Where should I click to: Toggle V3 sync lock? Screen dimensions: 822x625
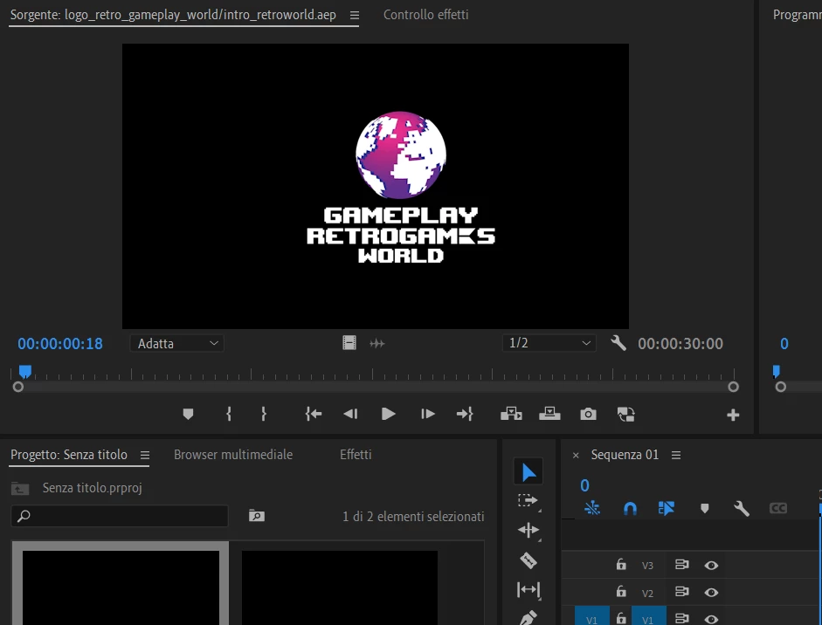point(681,565)
